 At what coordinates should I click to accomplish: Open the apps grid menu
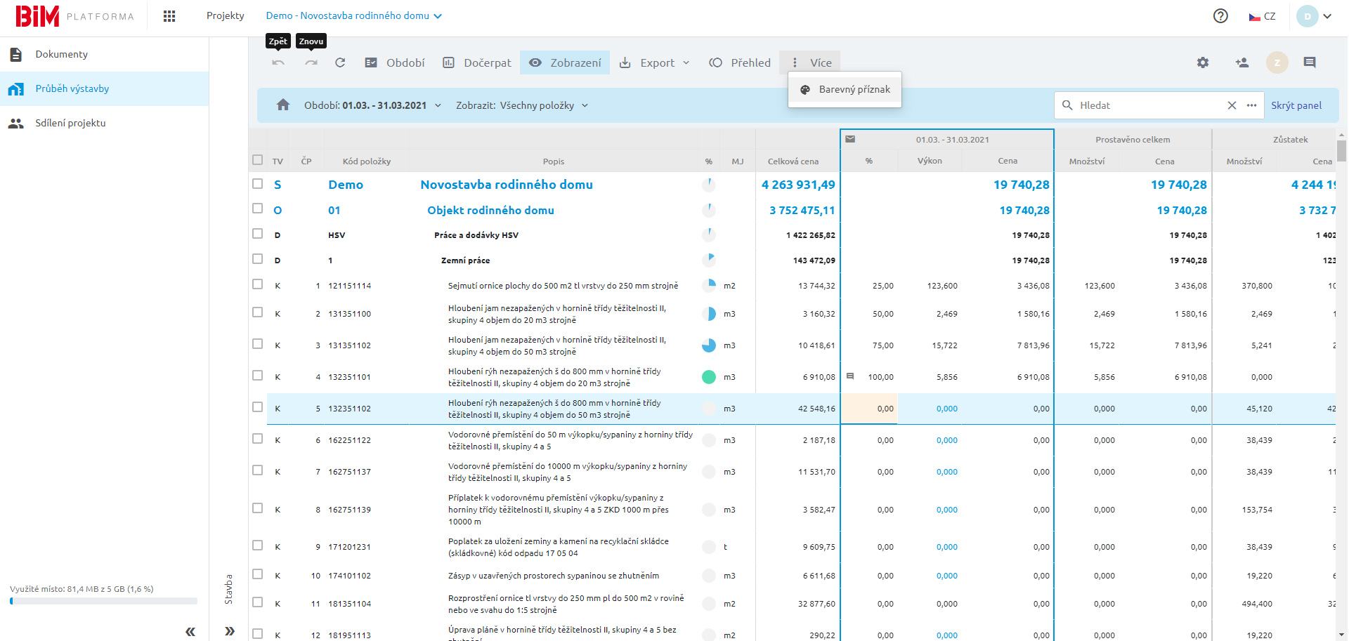(x=169, y=16)
